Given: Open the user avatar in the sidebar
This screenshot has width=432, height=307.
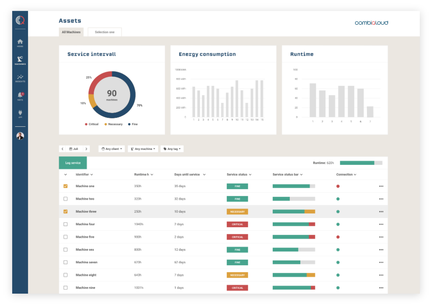Looking at the screenshot, I should pyautogui.click(x=20, y=136).
